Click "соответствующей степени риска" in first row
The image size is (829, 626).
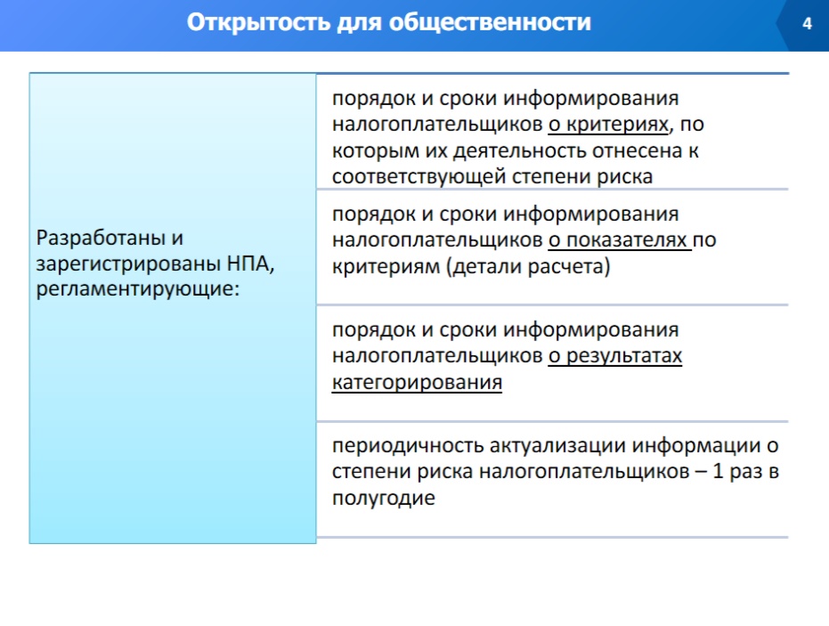pos(492,176)
